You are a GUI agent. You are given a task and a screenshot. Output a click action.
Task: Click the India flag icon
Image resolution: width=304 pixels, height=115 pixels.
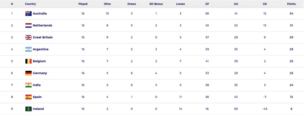(28, 85)
